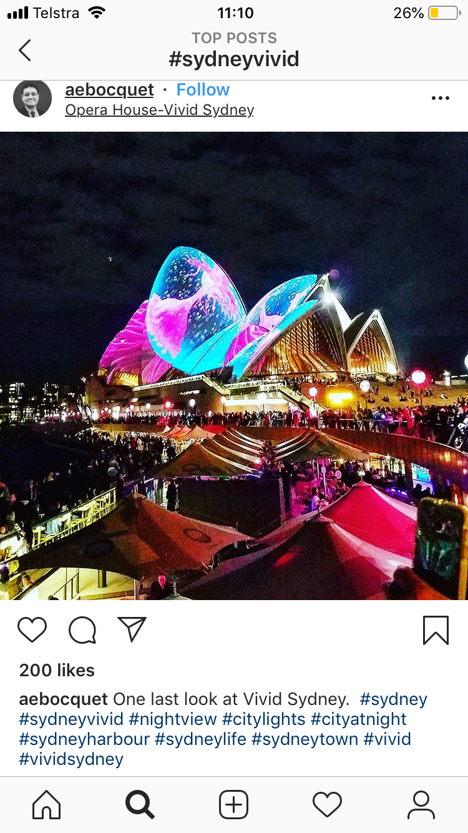
Task: View the 200 likes list
Action: click(57, 671)
